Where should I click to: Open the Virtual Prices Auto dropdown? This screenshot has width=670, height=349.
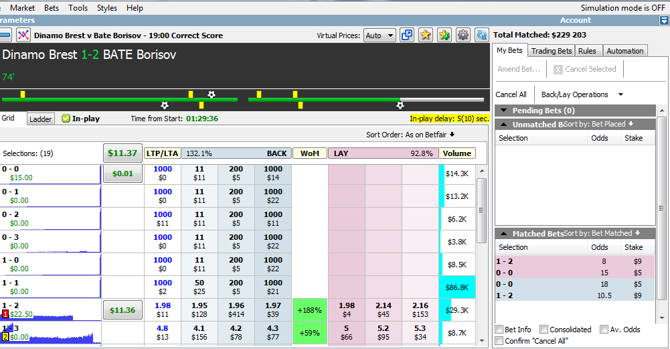[380, 36]
